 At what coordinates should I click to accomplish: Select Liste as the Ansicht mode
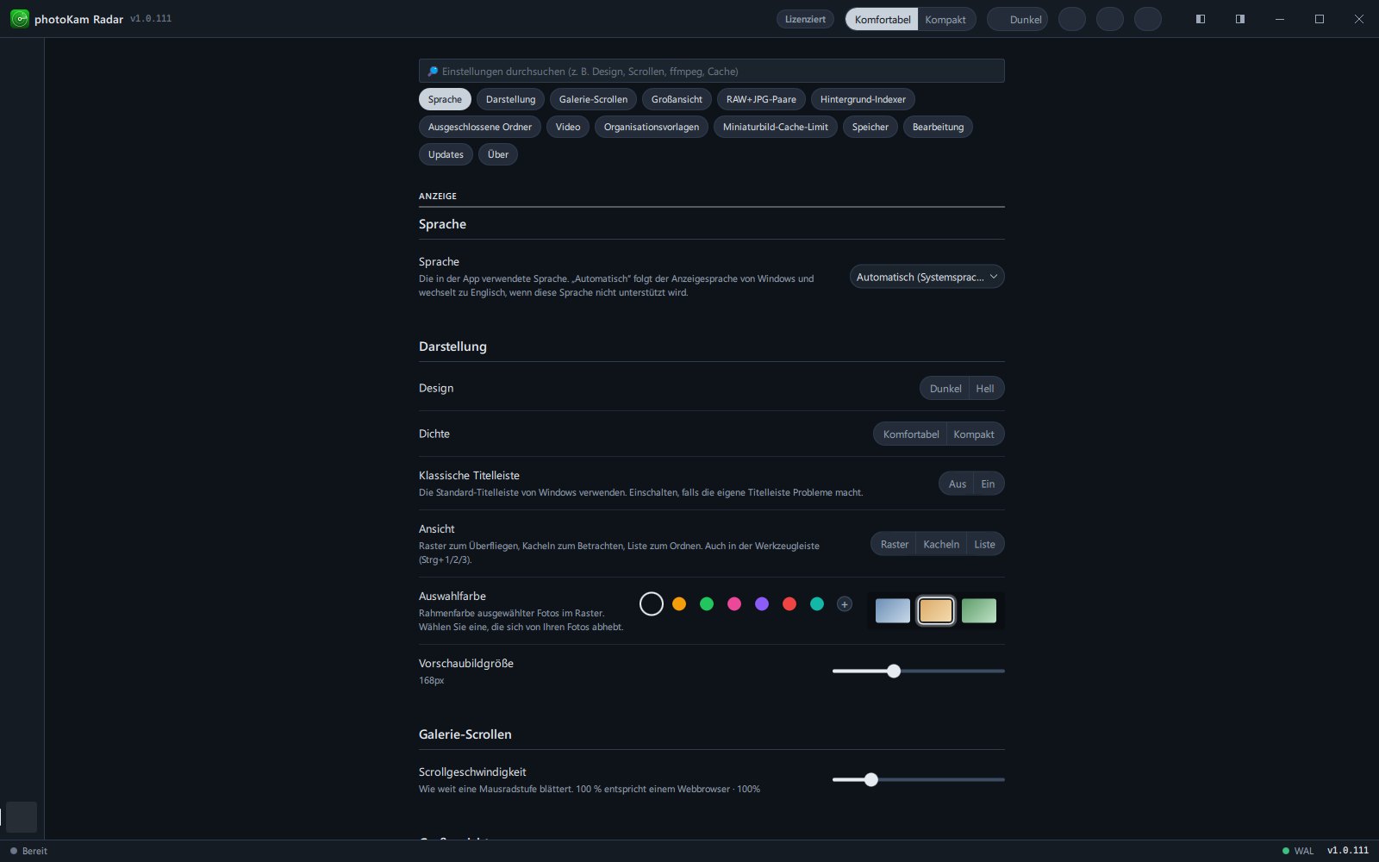984,544
